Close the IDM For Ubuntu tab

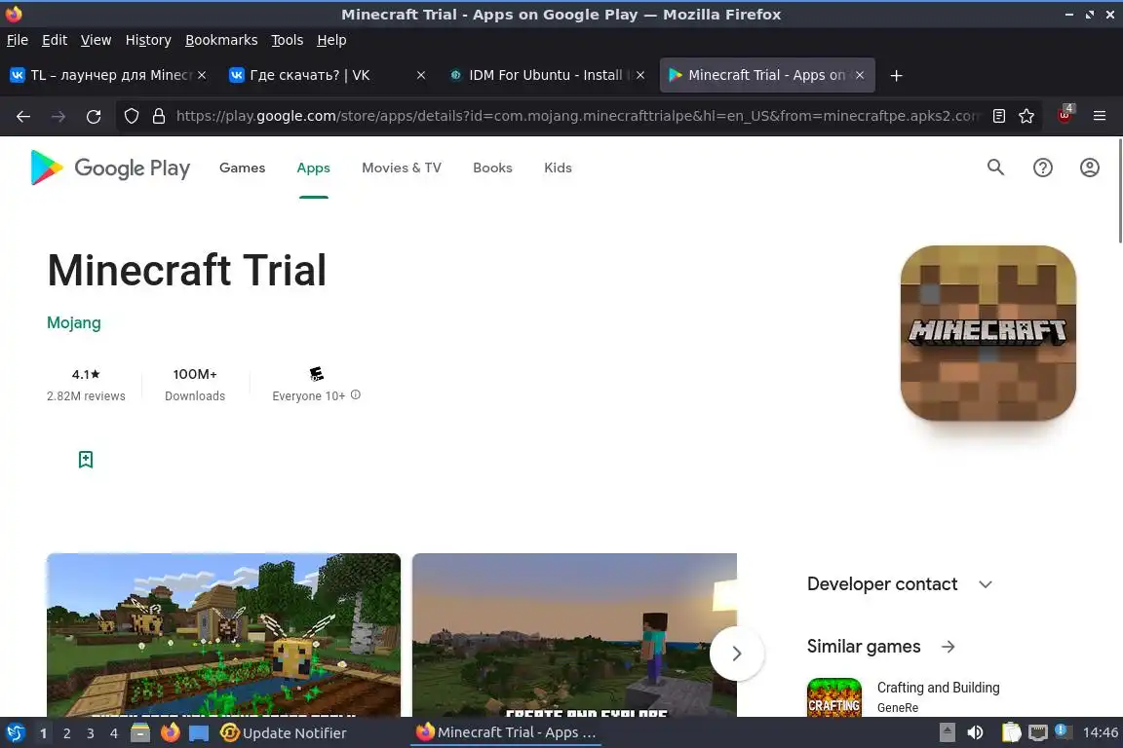640,75
